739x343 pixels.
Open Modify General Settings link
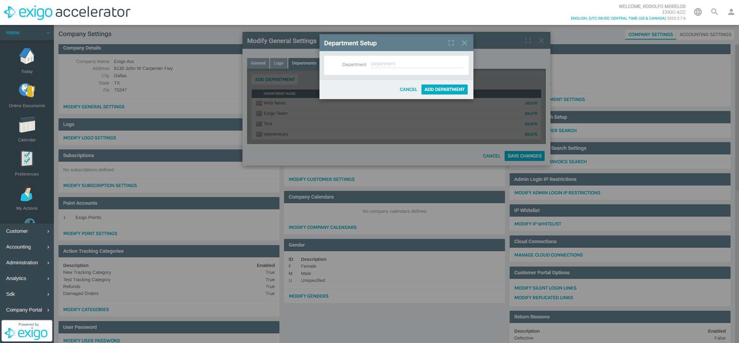point(94,107)
